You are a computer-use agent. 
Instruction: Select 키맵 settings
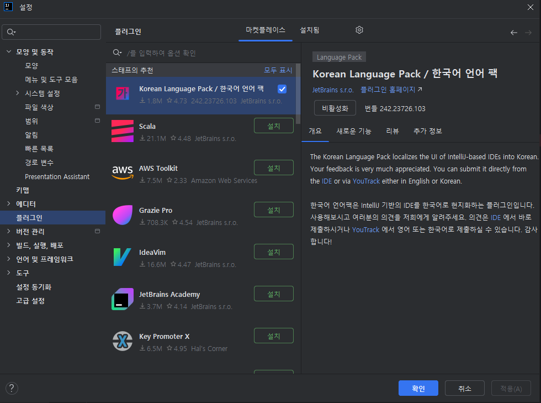[23, 190]
